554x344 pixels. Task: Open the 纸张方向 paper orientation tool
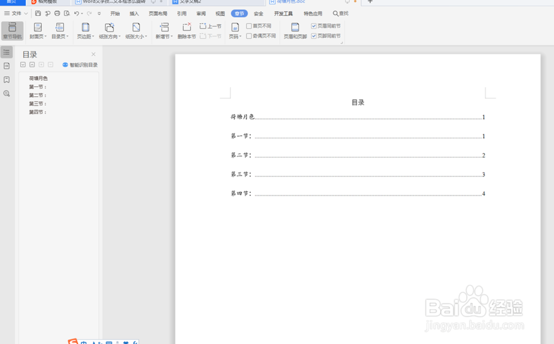pos(110,31)
